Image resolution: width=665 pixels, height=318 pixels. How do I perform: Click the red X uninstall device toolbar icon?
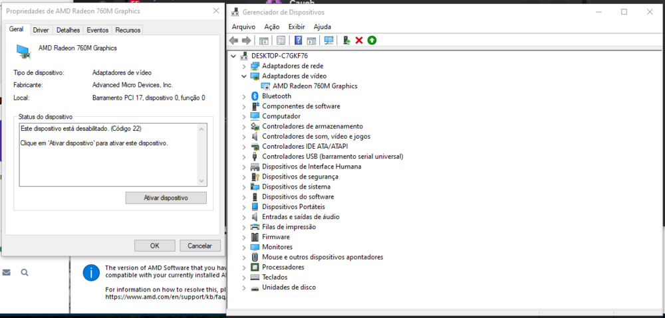[x=359, y=40]
